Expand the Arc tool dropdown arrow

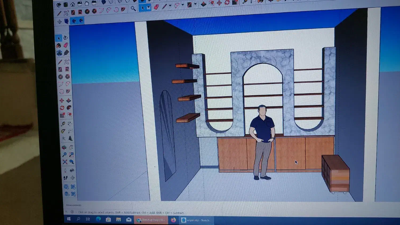[x=183, y=5]
